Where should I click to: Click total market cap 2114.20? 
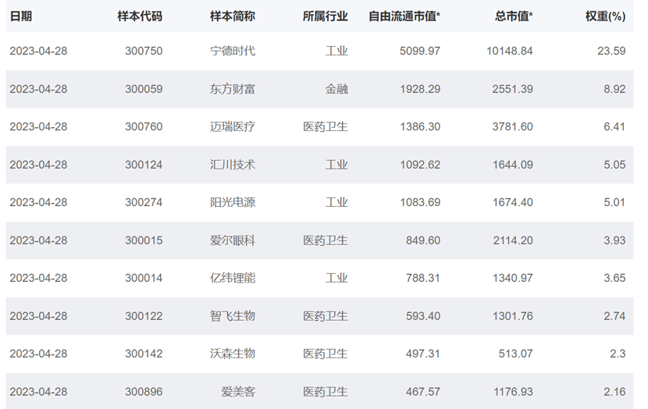coord(512,240)
